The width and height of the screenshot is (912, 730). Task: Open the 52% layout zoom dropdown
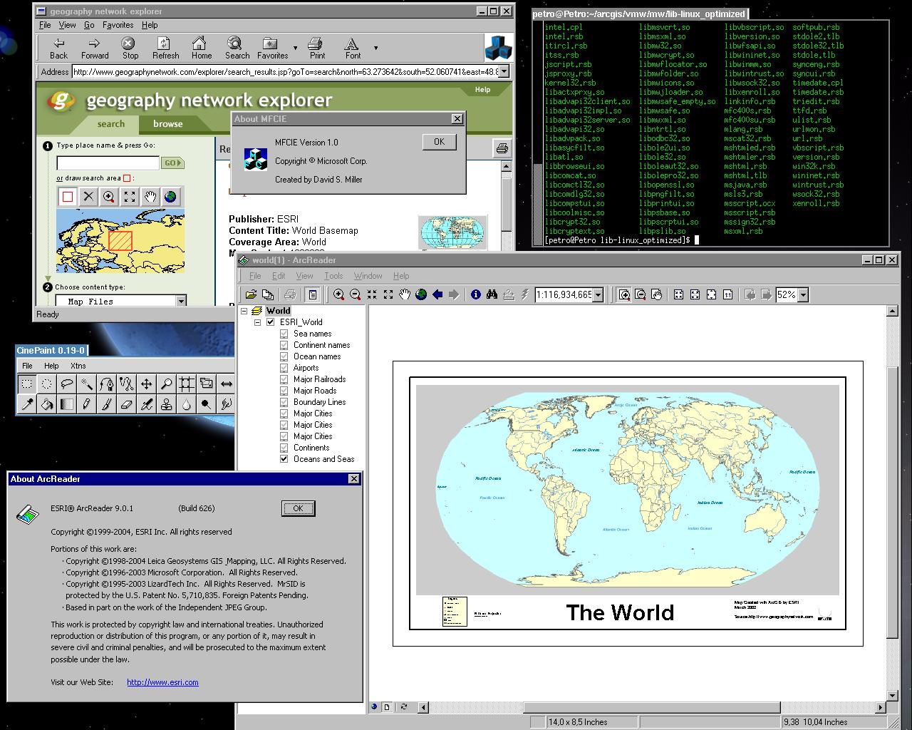tap(803, 294)
